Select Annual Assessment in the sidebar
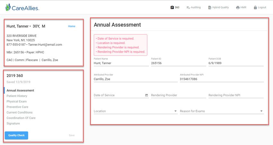This screenshot has height=145, width=273. click(x=20, y=90)
